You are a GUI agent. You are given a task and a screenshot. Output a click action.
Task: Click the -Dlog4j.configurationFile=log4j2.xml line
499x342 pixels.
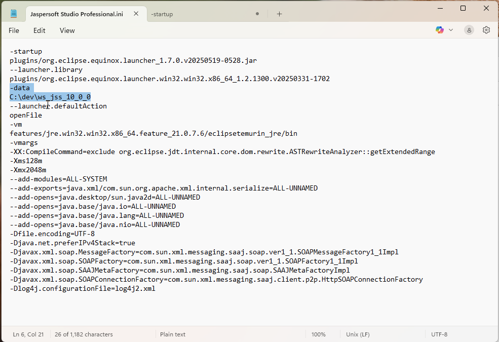coord(83,289)
